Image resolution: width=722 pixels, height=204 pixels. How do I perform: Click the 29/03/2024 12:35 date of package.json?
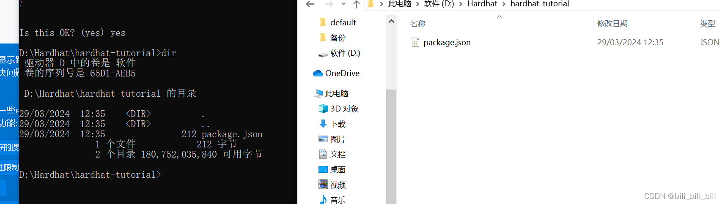[x=630, y=42]
